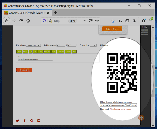
Task: Click the orange scroll-to-top arrow
Action: (x=141, y=118)
